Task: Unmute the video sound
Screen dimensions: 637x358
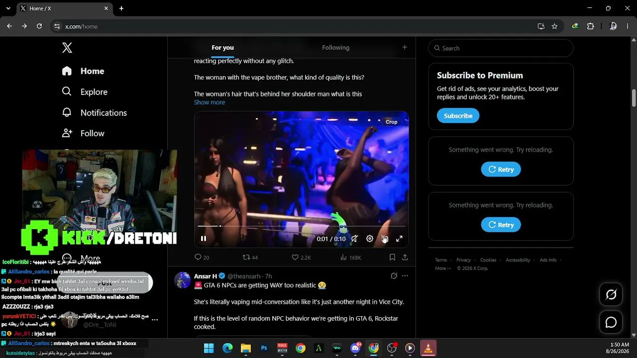Action: 355,239
